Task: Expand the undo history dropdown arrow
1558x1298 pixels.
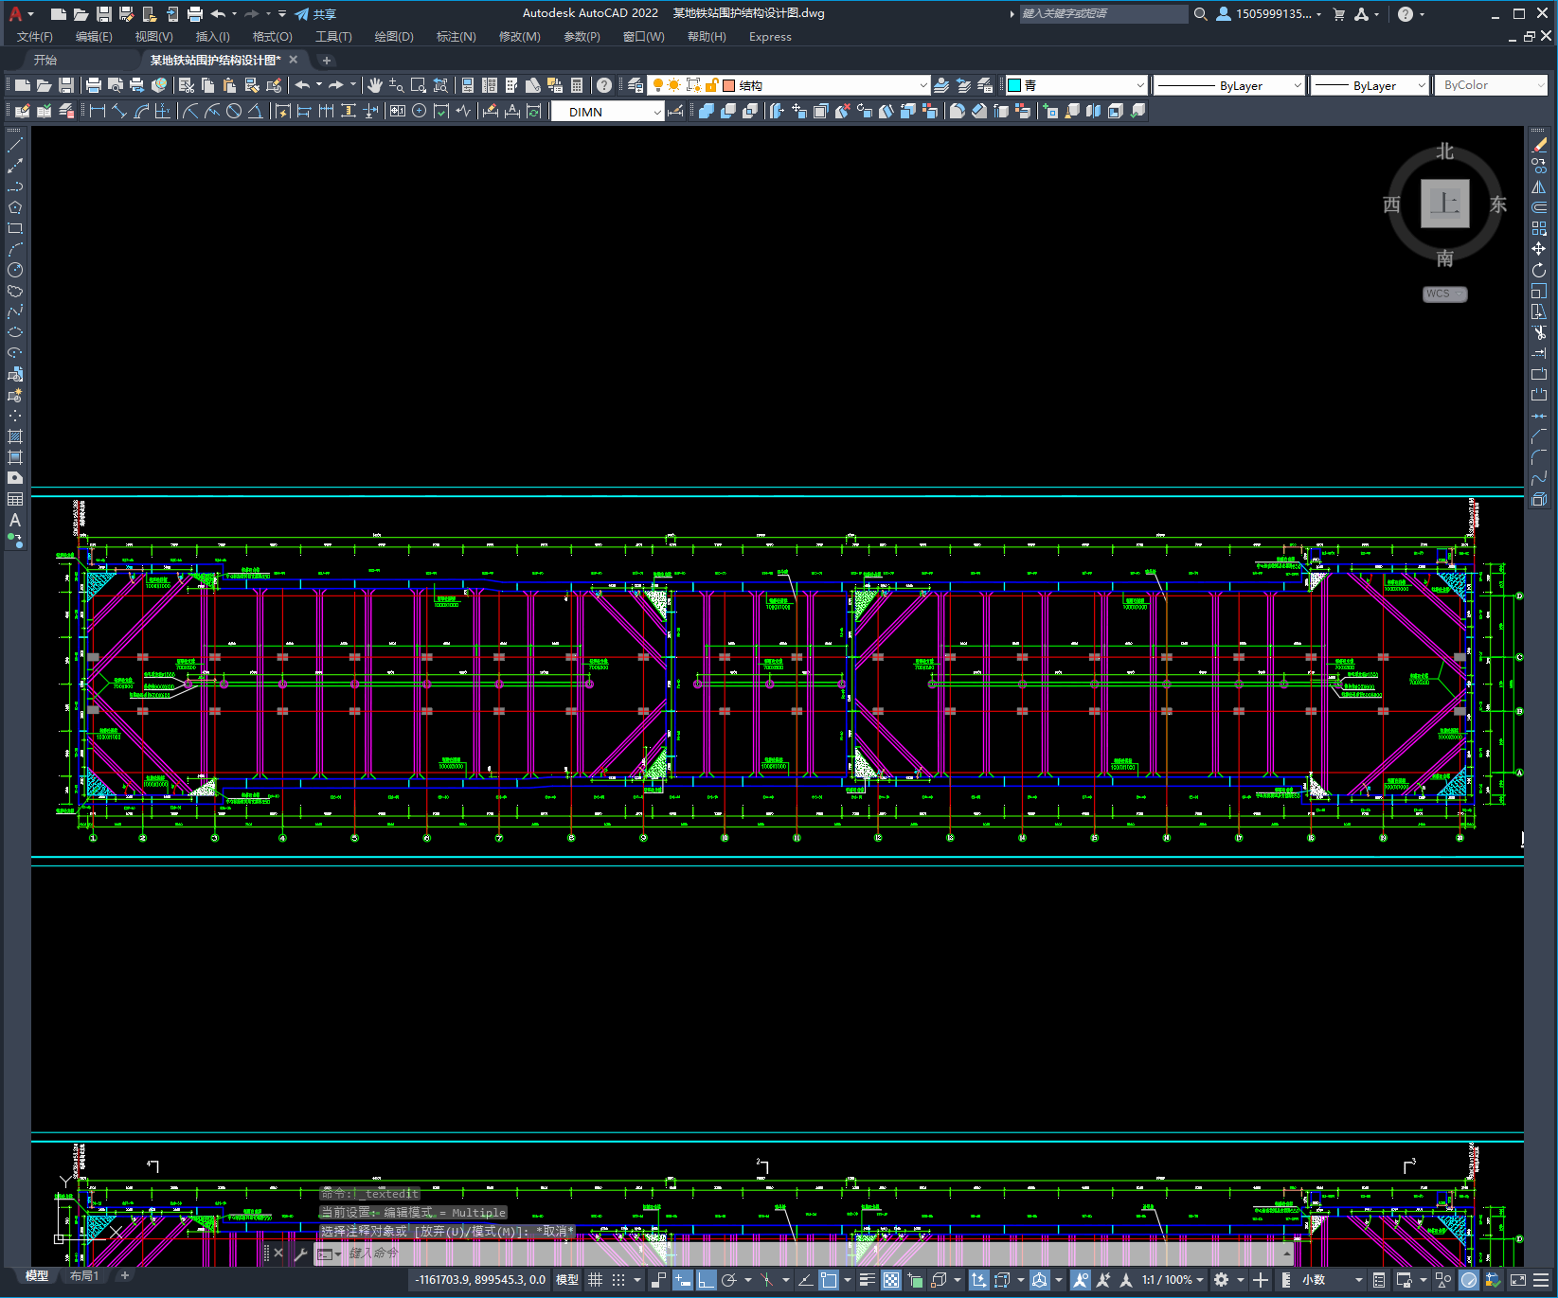Action: pyautogui.click(x=319, y=85)
